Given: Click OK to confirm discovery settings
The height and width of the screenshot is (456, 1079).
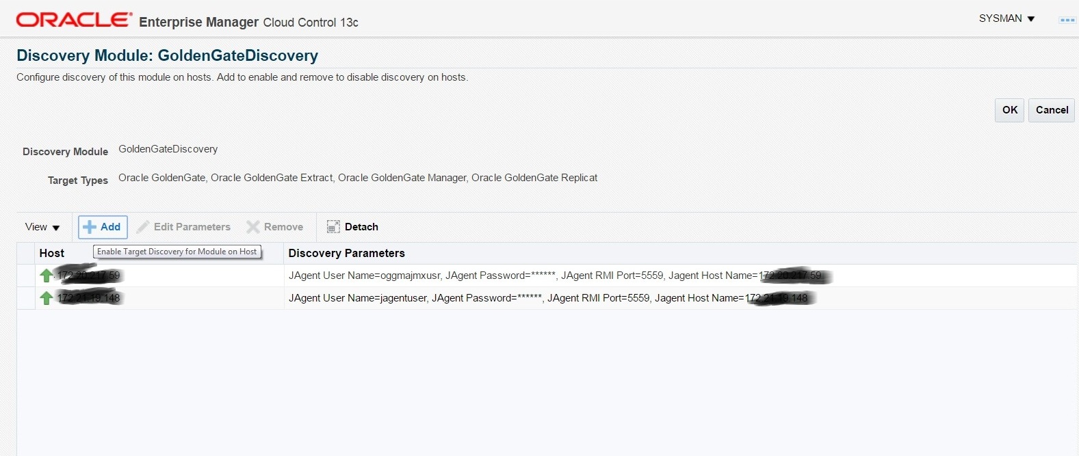Looking at the screenshot, I should [x=1010, y=110].
